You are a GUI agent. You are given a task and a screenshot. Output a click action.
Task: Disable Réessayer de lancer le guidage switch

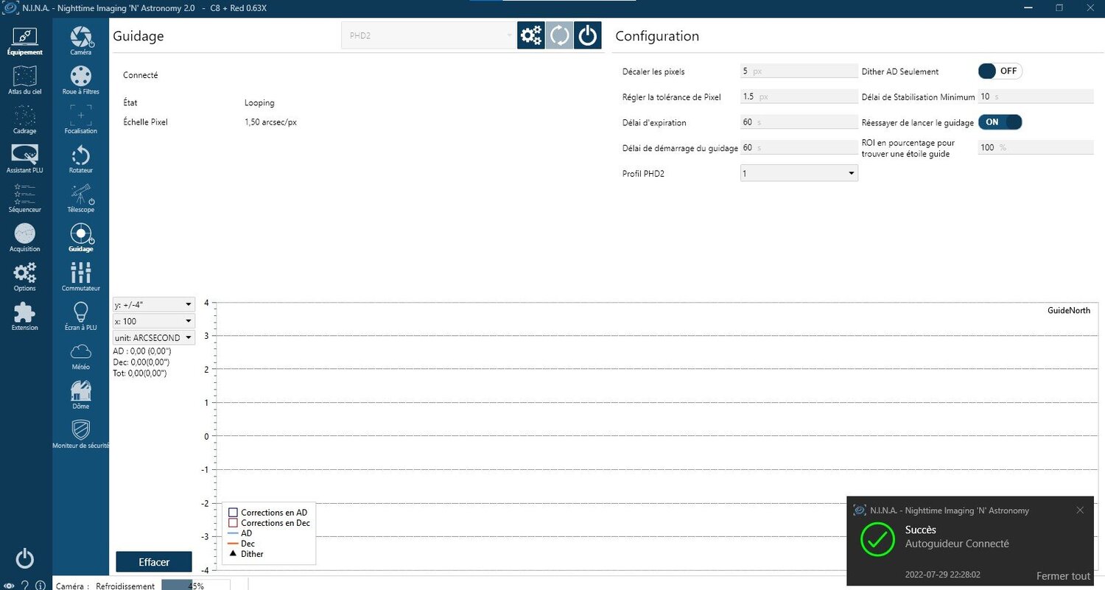click(1000, 122)
